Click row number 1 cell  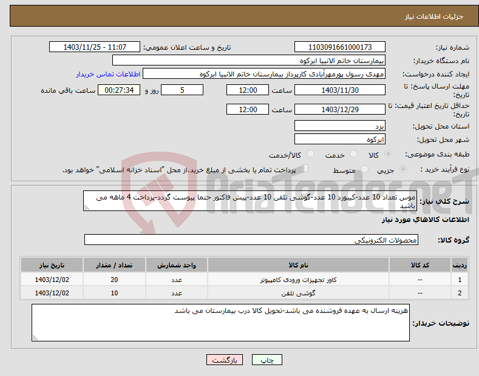tap(460, 280)
